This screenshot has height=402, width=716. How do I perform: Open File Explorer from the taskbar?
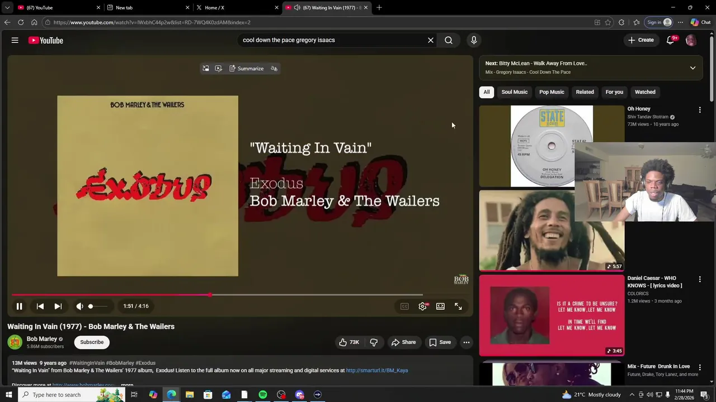pyautogui.click(x=190, y=395)
